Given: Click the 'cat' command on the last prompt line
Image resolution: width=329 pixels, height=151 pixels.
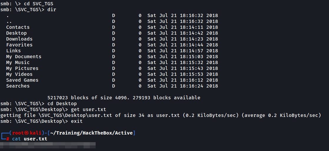Looking at the screenshot, I should tap(16, 139).
